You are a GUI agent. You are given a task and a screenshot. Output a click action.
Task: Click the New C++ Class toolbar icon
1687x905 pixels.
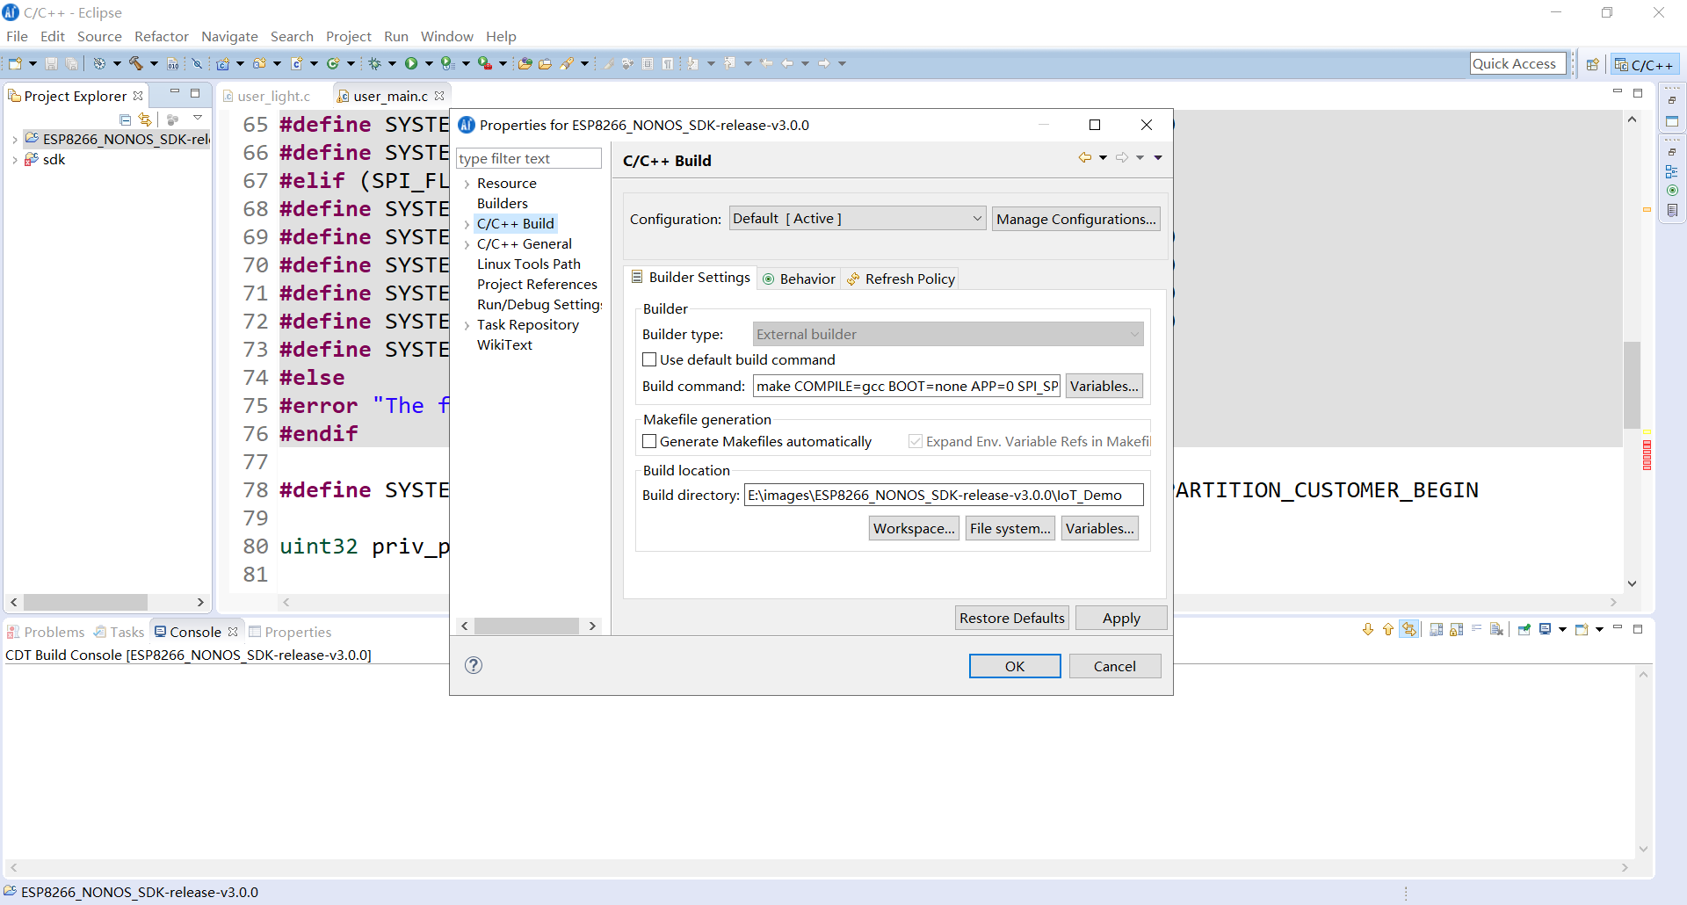(333, 63)
